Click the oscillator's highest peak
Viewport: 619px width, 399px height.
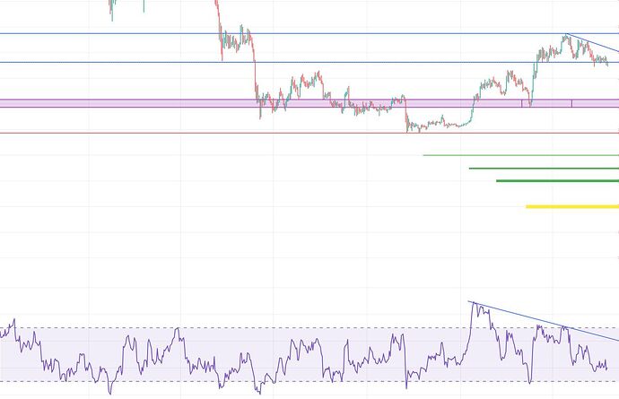pos(475,305)
